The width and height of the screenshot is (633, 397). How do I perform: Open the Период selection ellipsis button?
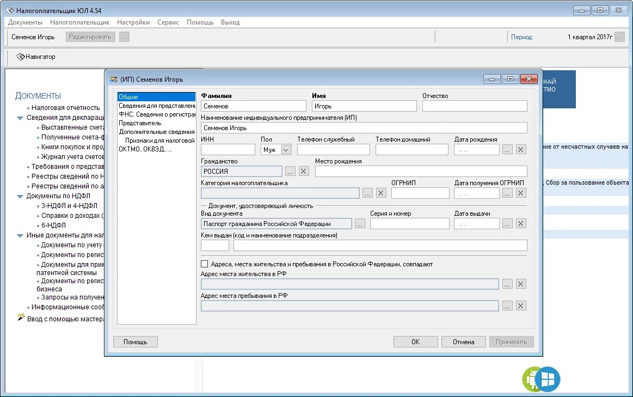click(x=619, y=37)
